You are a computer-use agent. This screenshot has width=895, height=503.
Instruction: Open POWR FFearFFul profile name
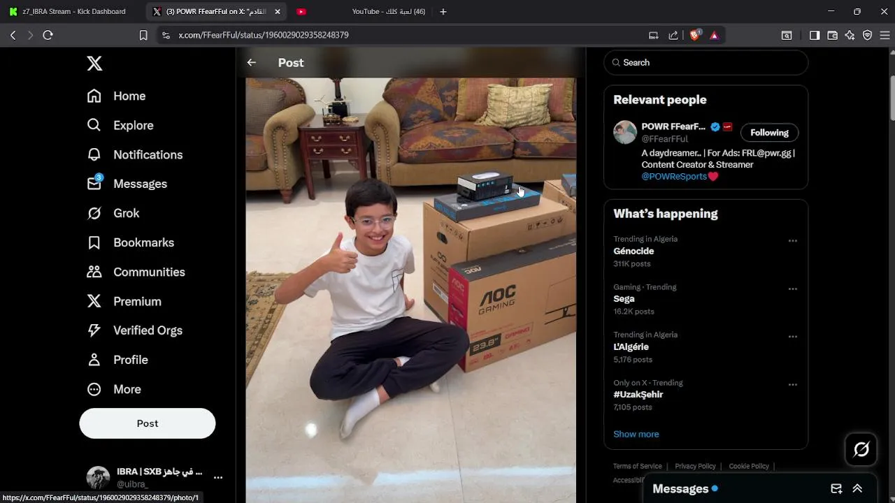(x=673, y=126)
